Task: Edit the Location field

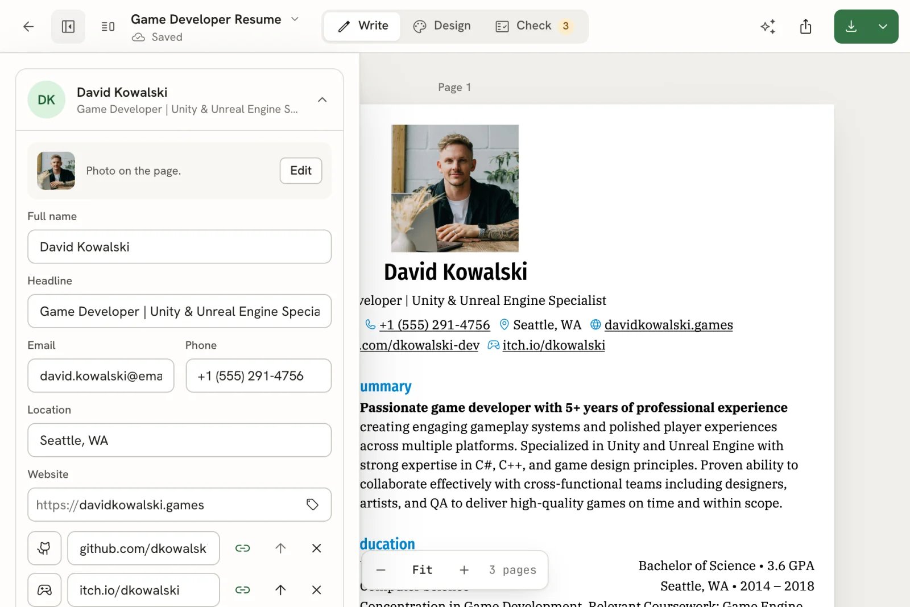Action: [x=179, y=440]
